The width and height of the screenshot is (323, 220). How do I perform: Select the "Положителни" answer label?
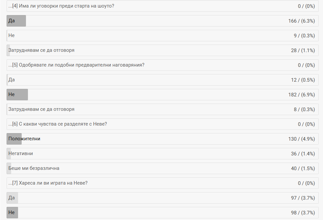point(24,139)
